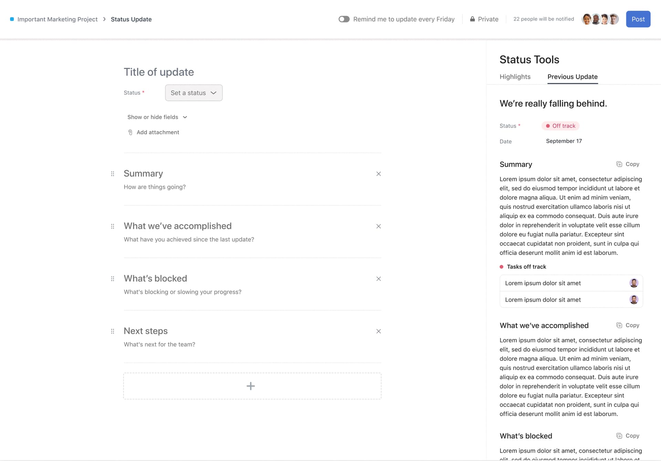Switch to the Highlights tab

[515, 77]
